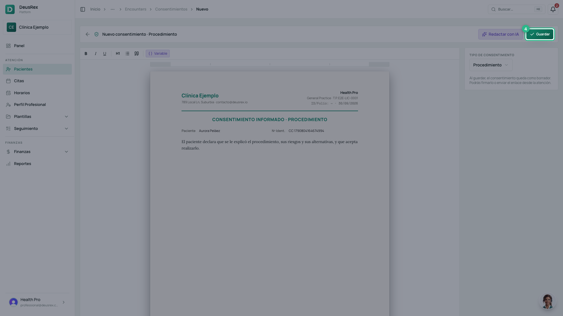Click the consent body paragraph text
Image resolution: width=563 pixels, height=316 pixels.
[x=269, y=145]
